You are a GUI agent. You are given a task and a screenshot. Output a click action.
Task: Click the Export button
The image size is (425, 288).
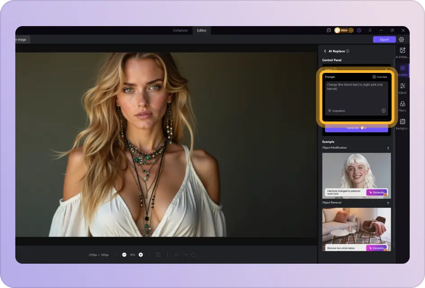(x=384, y=40)
